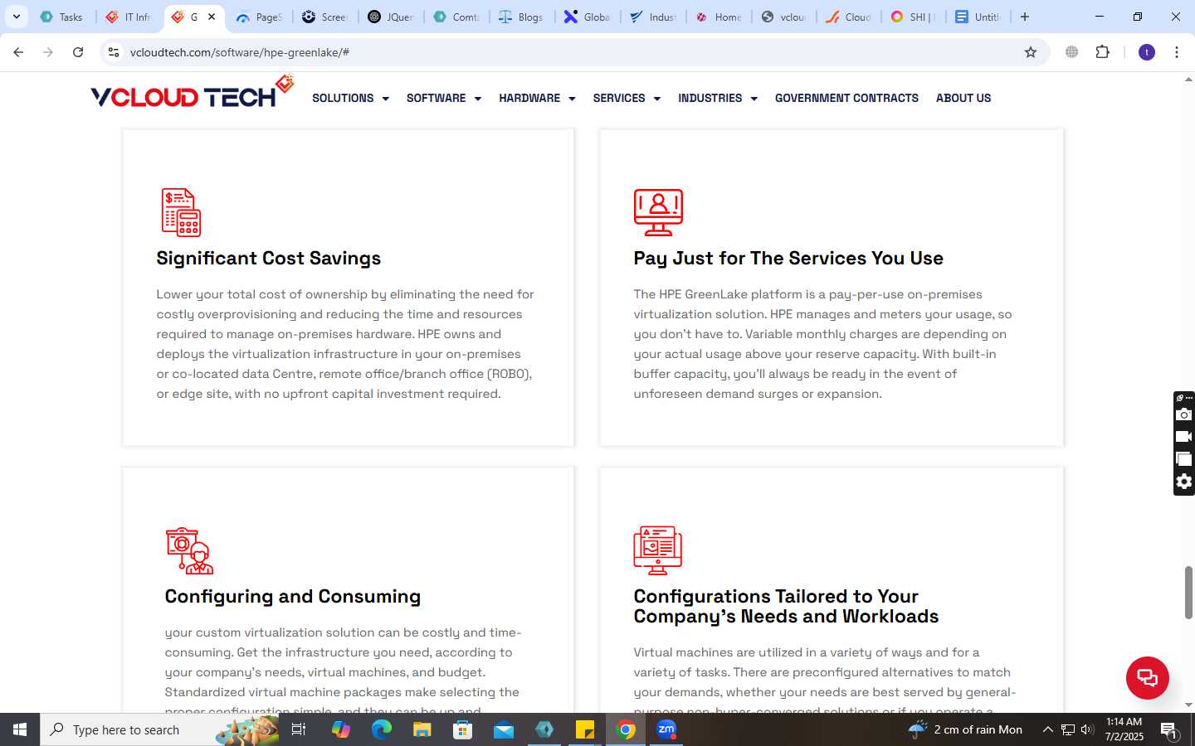Switch to the JQuer tab

(x=391, y=17)
